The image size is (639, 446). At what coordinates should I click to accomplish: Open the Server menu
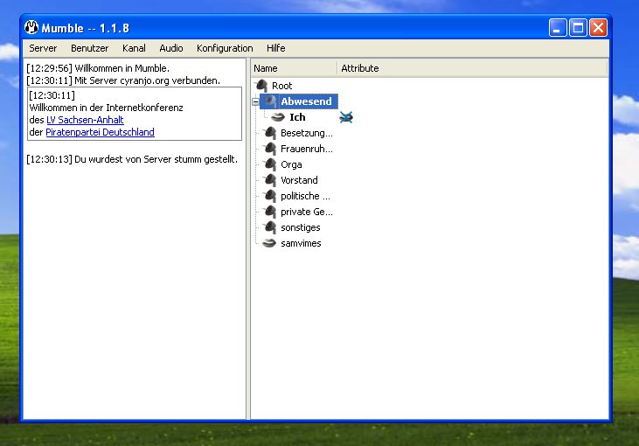(x=43, y=48)
